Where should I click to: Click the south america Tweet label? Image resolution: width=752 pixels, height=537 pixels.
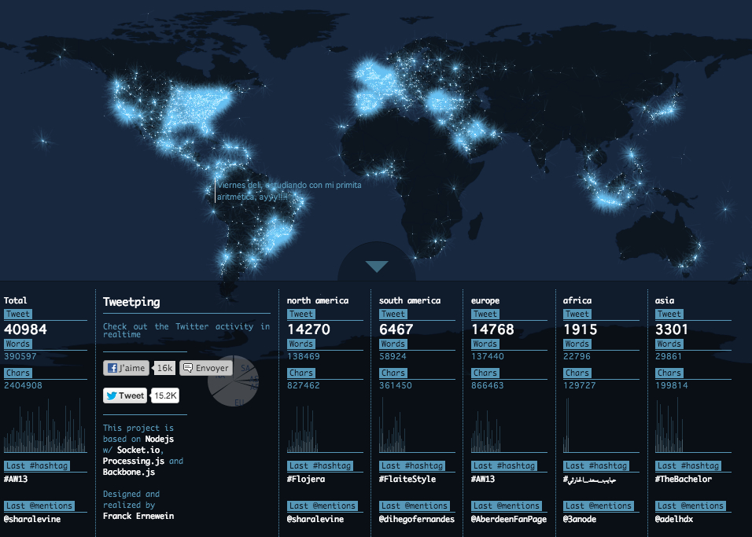(x=393, y=314)
